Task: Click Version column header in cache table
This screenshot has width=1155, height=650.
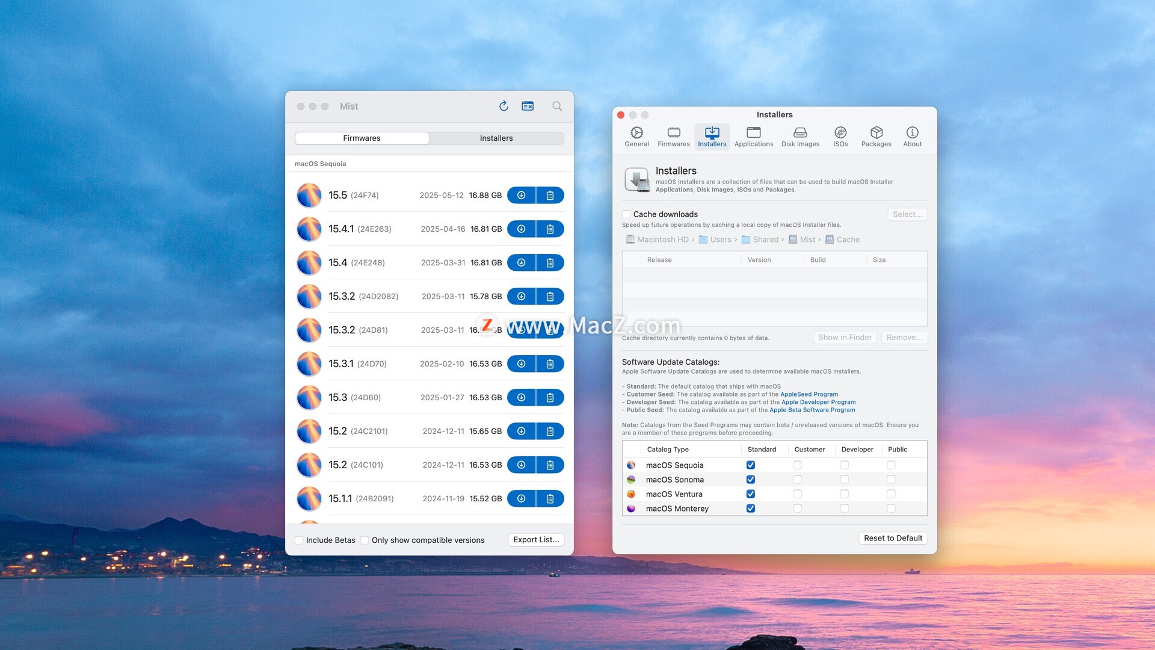Action: [x=759, y=260]
